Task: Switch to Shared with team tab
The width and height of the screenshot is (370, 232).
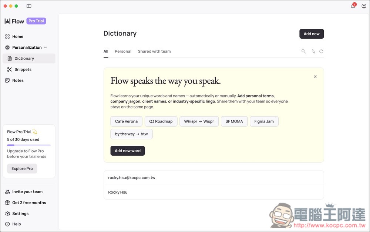Action: pos(154,52)
